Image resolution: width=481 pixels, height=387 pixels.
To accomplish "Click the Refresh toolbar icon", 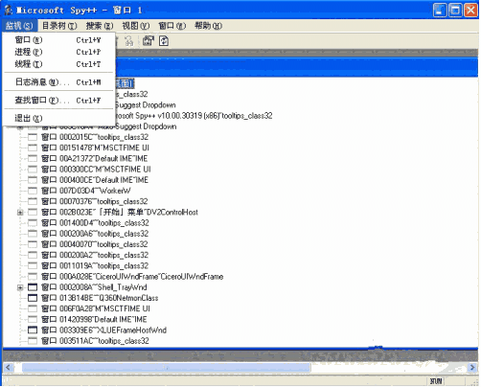I will [x=164, y=41].
